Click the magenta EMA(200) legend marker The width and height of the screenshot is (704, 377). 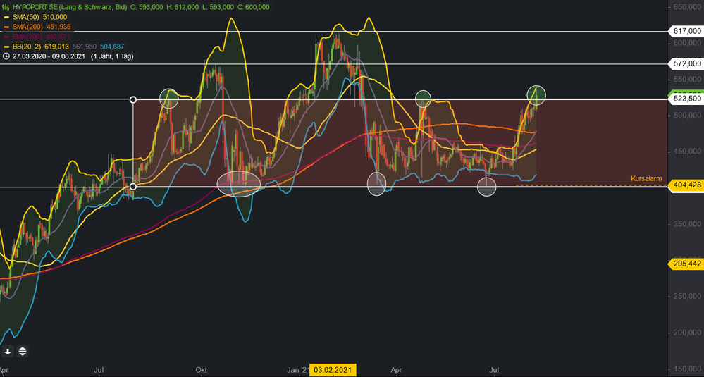[x=6, y=36]
